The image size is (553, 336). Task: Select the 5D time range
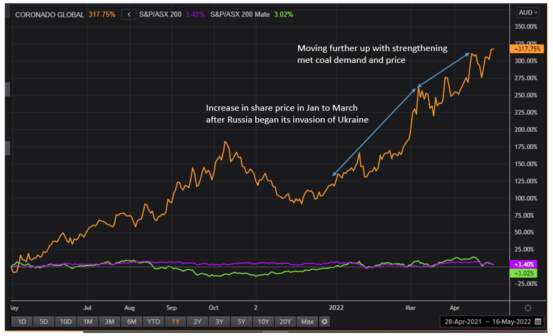(x=44, y=321)
